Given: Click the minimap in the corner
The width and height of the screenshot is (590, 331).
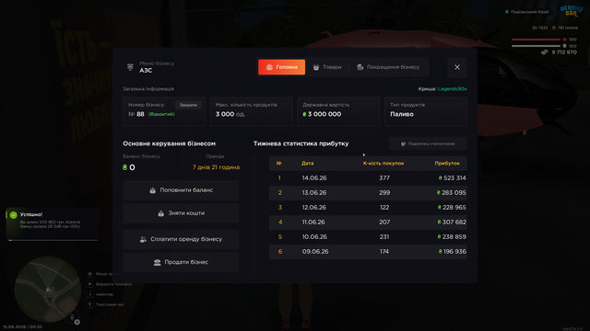Looking at the screenshot, I should pos(48,289).
